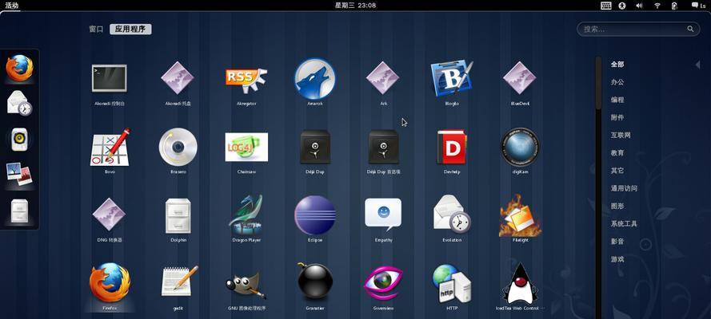This screenshot has width=711, height=319.
Task: Show the 全部 applications category
Action: pyautogui.click(x=617, y=64)
